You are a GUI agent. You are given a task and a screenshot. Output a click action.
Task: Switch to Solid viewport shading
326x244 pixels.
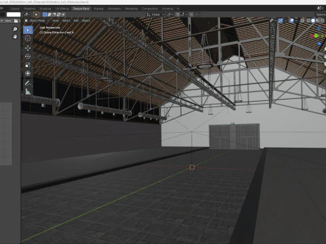pyautogui.click(x=313, y=21)
